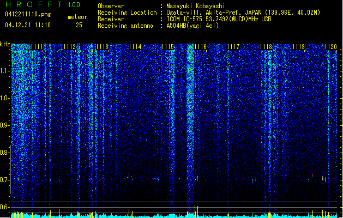Click the 'Observer' field label
343x218 pixels.
tap(111, 6)
